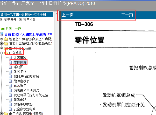
Task: Click 当前:防盗/无钥匙上车系统 TD heading
Action: click(x=28, y=34)
